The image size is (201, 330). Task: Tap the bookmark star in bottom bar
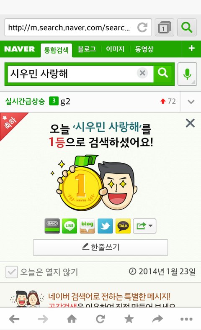point(129,319)
